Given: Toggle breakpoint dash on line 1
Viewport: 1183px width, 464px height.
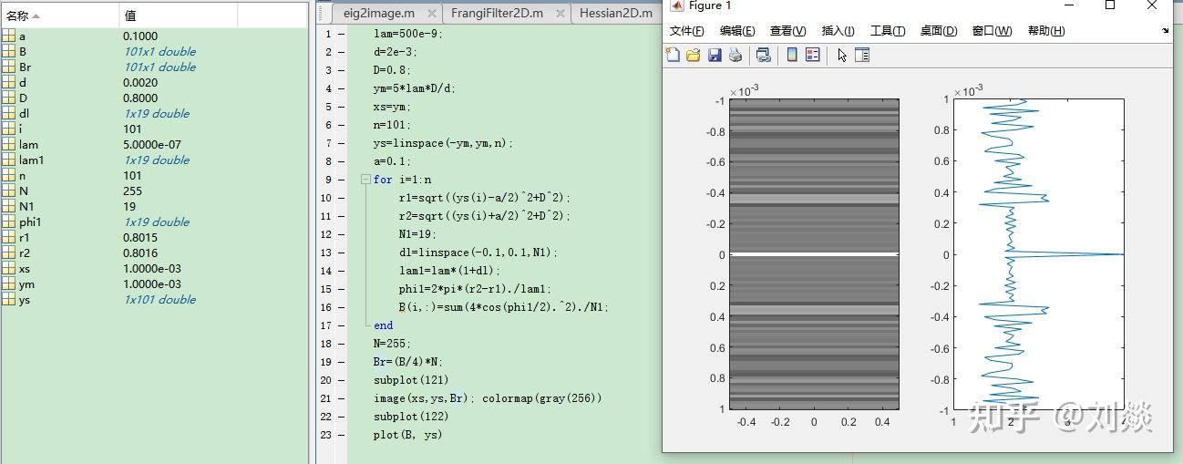Looking at the screenshot, I should pyautogui.click(x=341, y=34).
